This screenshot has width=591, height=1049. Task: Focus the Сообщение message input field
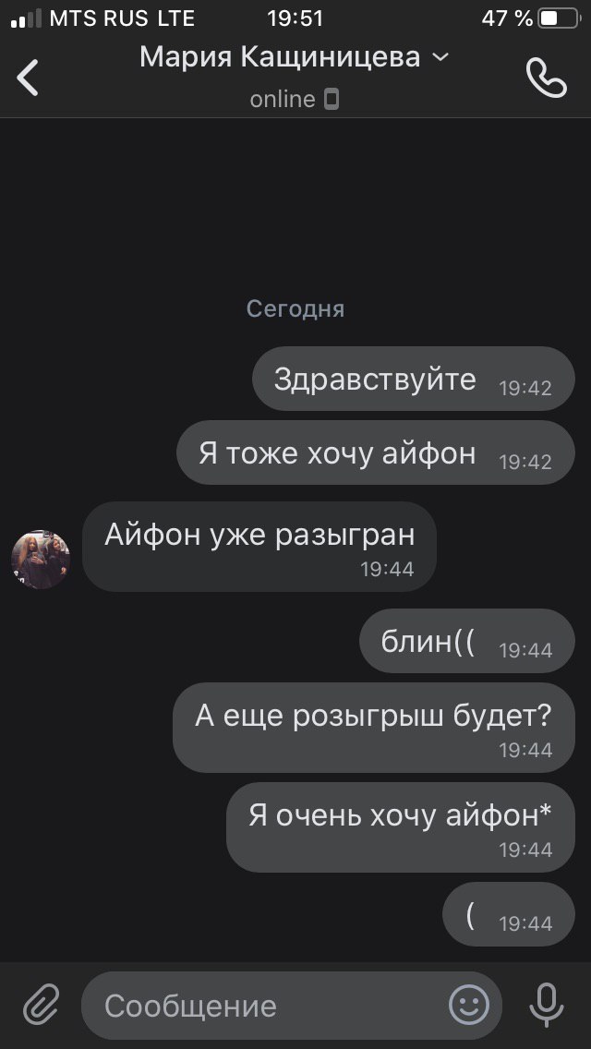coord(292,1006)
